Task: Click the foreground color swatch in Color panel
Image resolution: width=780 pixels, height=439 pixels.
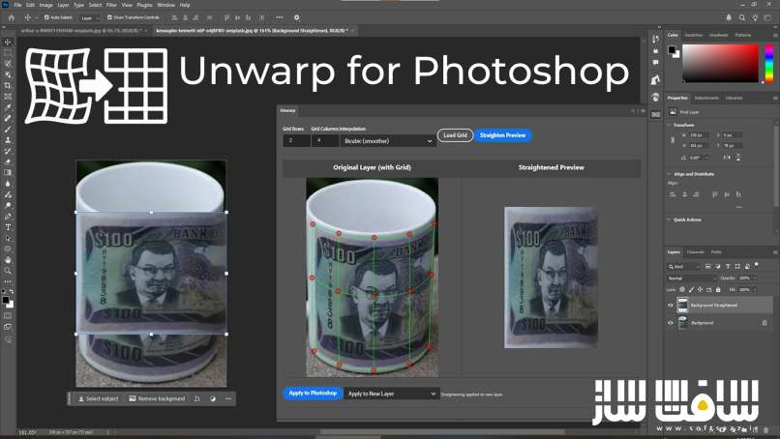Action: tap(672, 49)
